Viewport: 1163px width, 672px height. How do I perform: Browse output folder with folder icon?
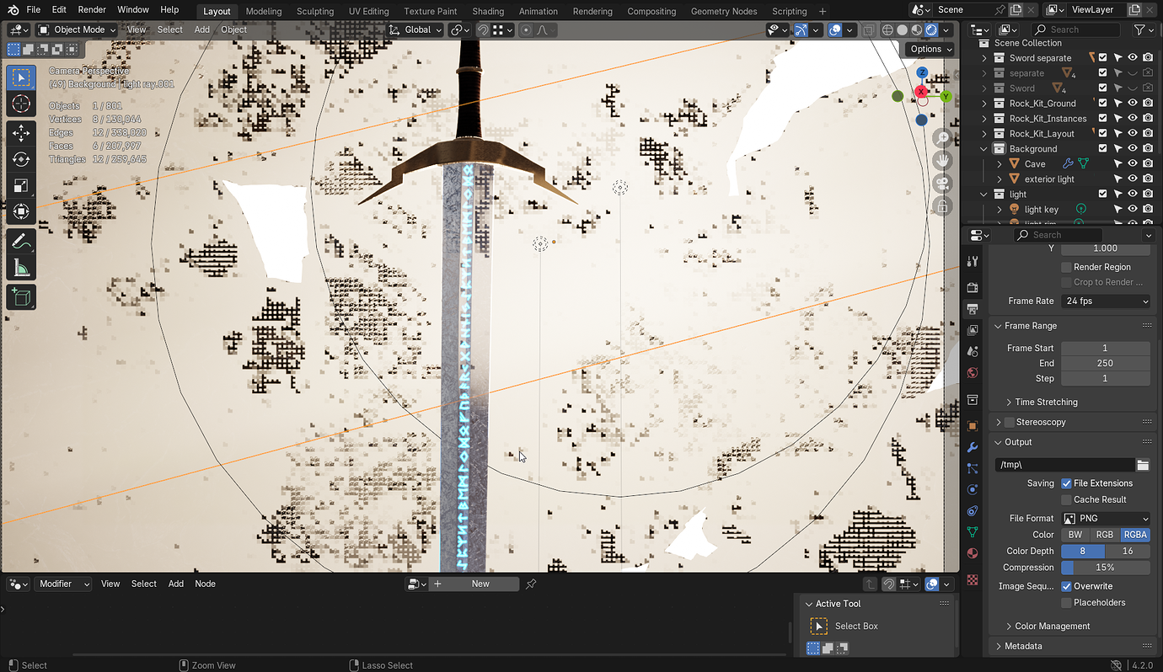(x=1143, y=465)
